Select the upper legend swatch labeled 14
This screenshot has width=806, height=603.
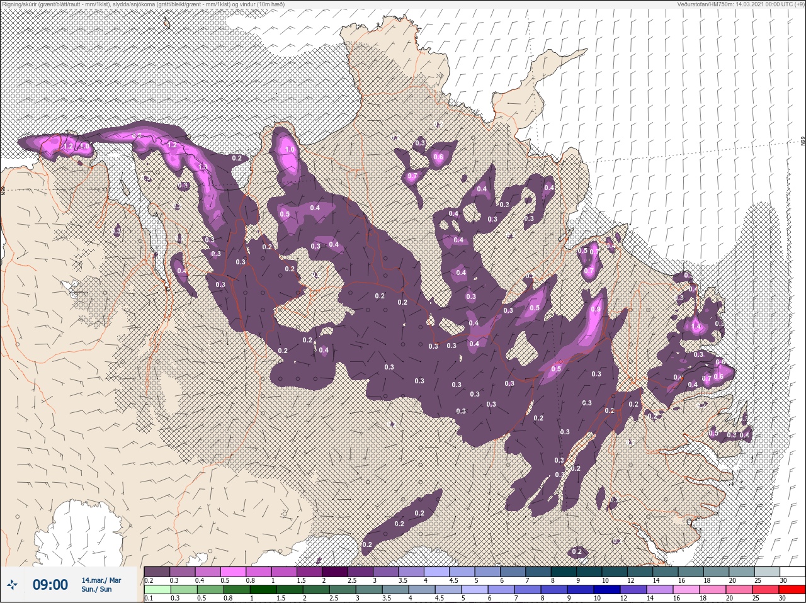pos(666,572)
